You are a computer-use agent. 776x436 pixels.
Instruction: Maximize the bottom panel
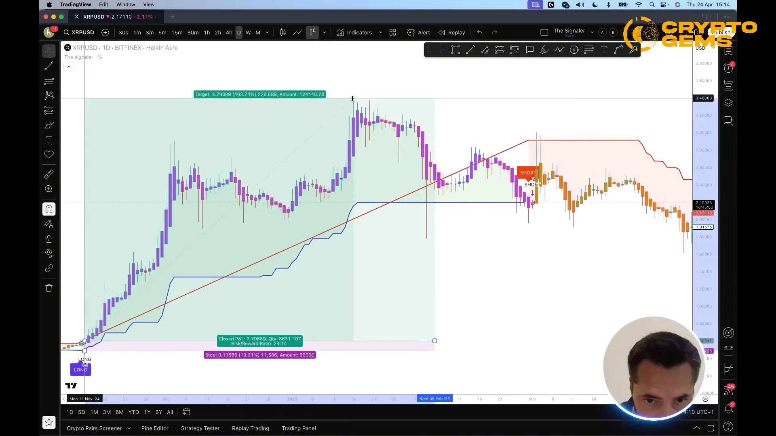[x=711, y=428]
